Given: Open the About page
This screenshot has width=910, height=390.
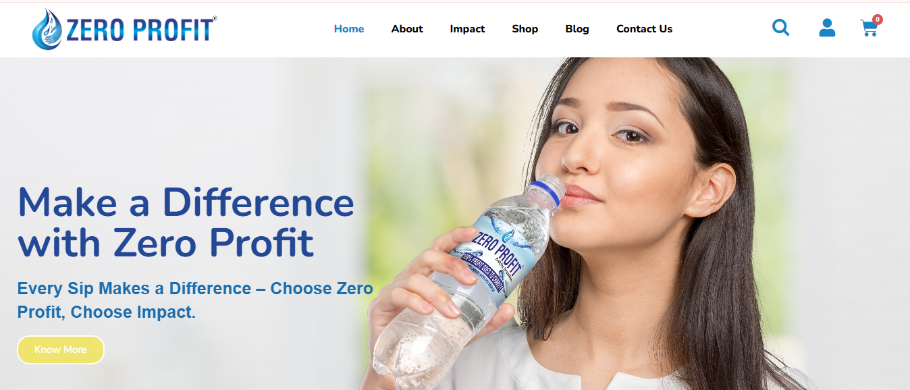Looking at the screenshot, I should (x=407, y=29).
